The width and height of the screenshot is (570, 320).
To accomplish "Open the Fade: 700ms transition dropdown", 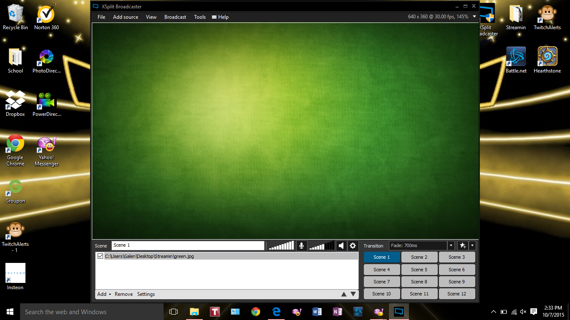I will click(451, 245).
